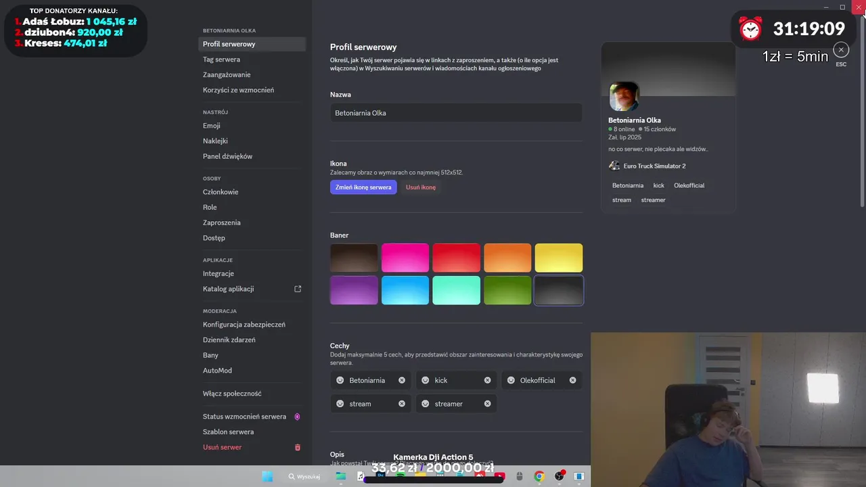The width and height of the screenshot is (866, 487).
Task: Select the blue banner swatch
Action: point(405,290)
